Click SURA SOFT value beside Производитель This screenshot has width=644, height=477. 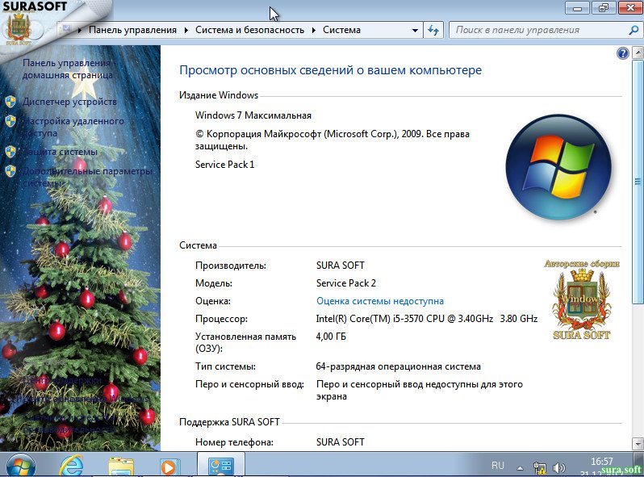(x=340, y=266)
